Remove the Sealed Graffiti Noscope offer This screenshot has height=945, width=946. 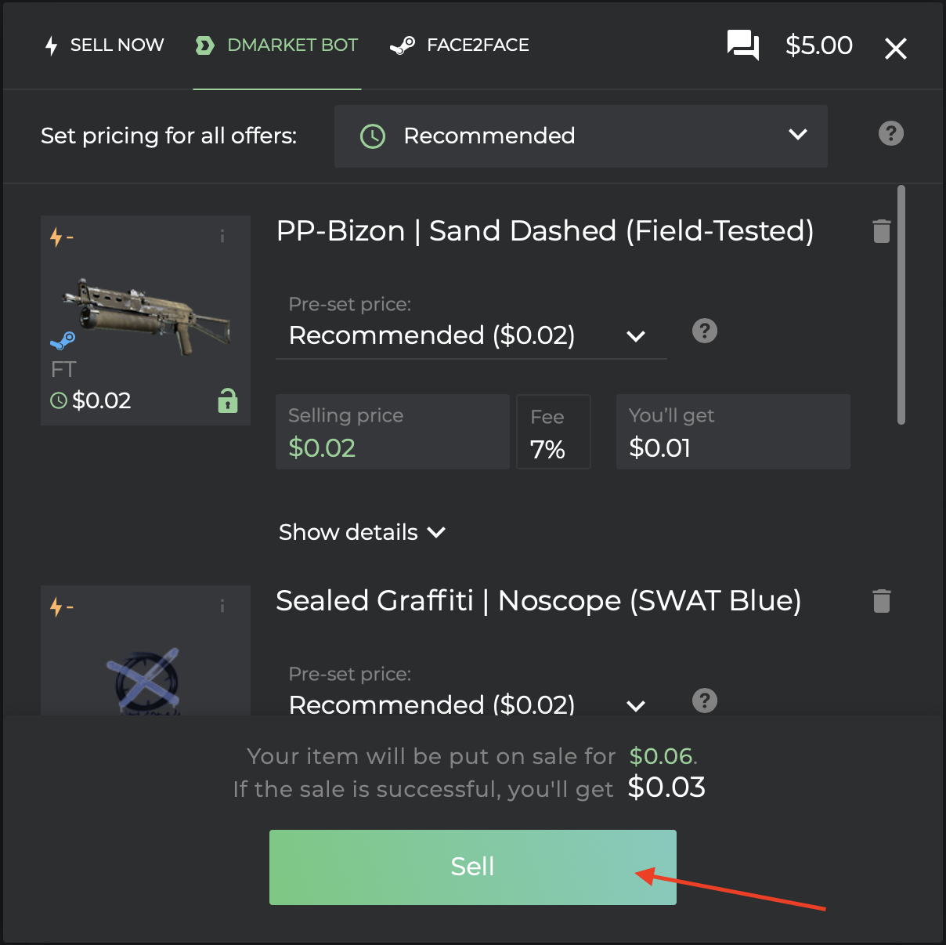882,601
